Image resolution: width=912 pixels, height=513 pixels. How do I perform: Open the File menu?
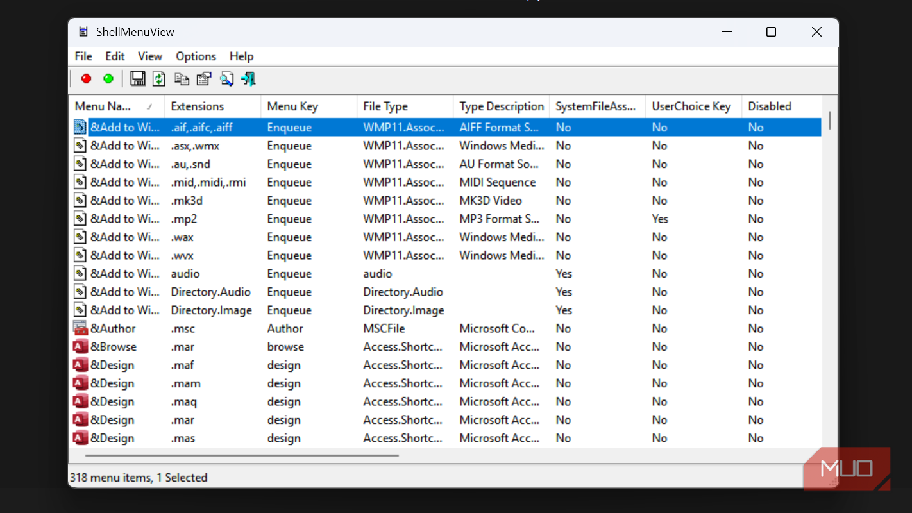click(x=83, y=56)
